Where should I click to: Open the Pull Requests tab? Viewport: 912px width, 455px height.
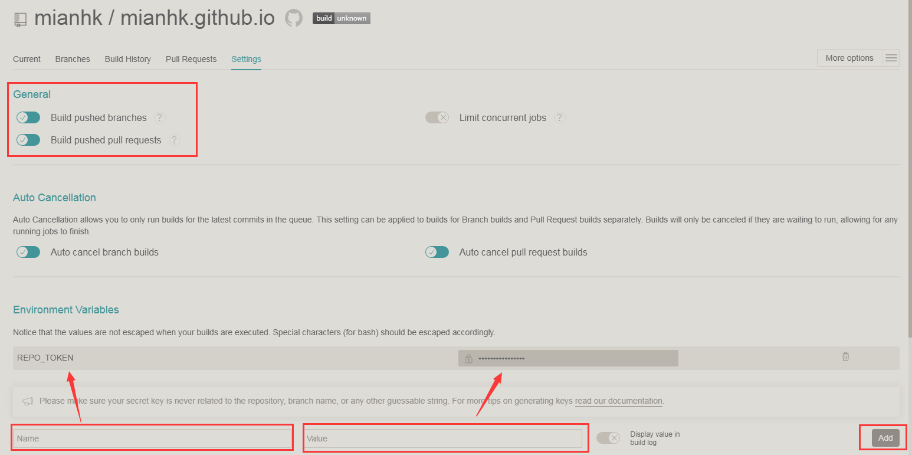(191, 59)
